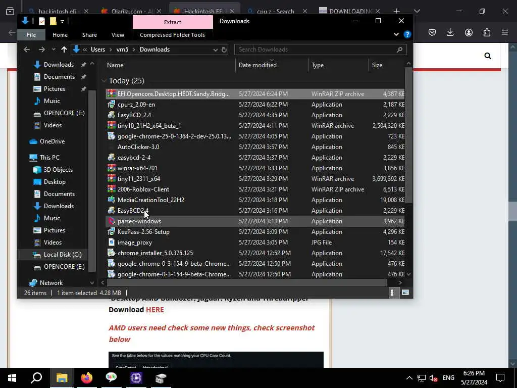The height and width of the screenshot is (388, 517).
Task: Open Compressed Folder Tools tab
Action: pos(173,35)
